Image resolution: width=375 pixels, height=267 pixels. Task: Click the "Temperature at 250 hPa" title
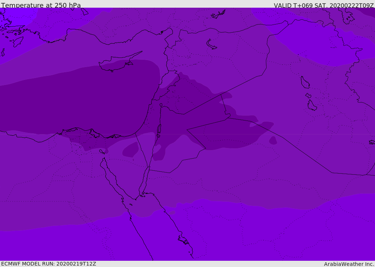tap(41, 5)
